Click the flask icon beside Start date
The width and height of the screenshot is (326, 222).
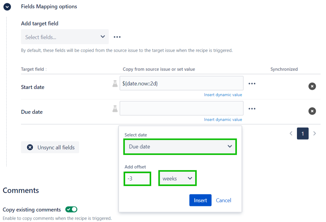coord(115,84)
